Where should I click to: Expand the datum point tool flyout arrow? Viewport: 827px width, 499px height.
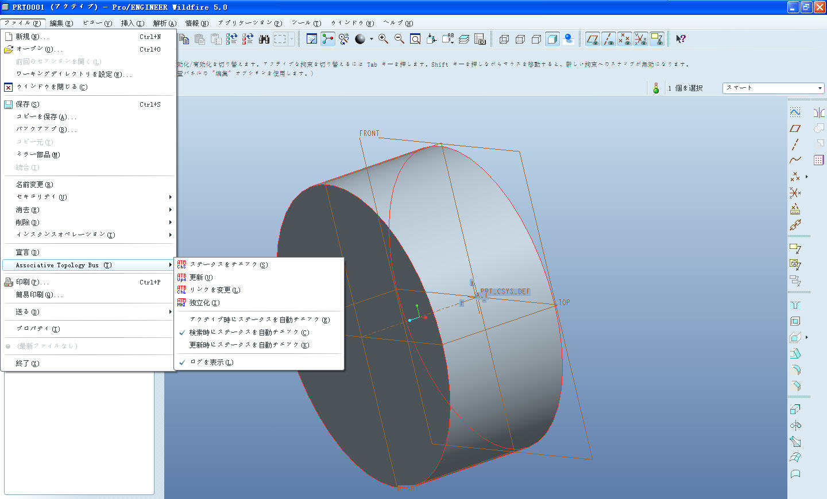(x=806, y=177)
